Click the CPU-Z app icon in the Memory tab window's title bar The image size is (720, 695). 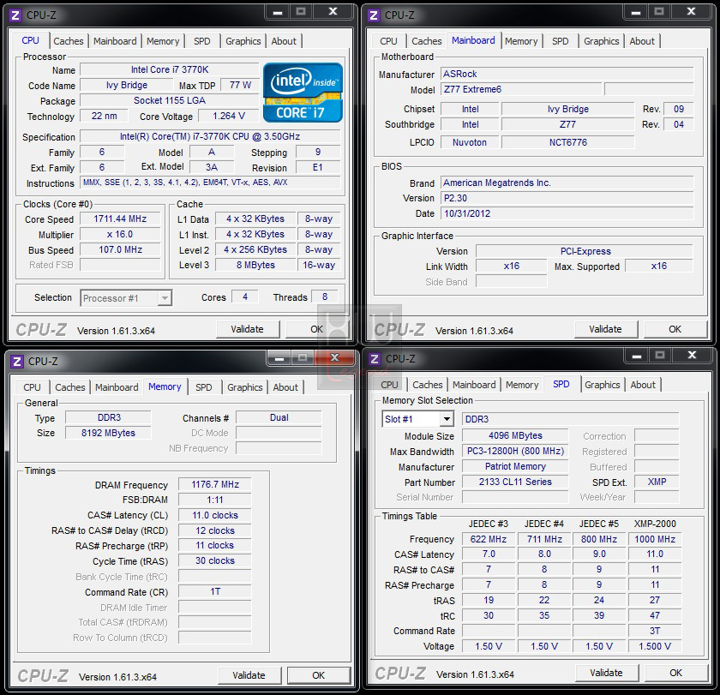tap(17, 362)
